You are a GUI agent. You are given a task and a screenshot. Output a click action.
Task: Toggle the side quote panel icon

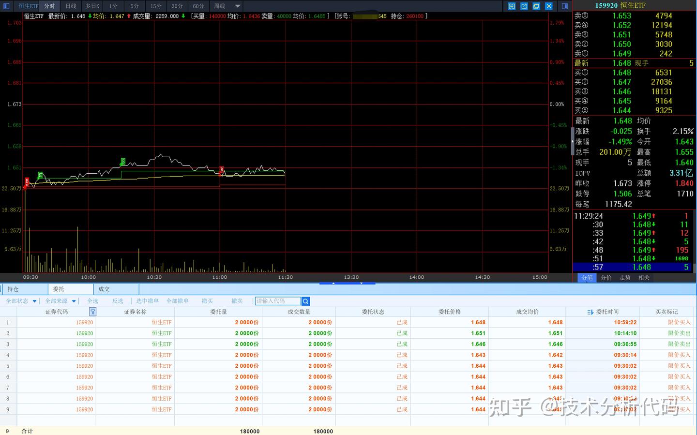click(x=564, y=6)
